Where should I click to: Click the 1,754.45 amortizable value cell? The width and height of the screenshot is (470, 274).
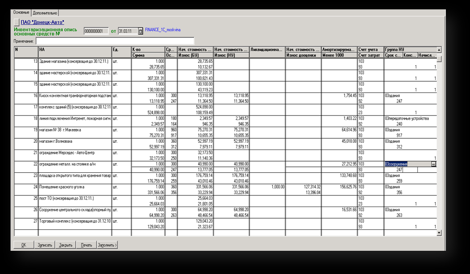click(339, 95)
